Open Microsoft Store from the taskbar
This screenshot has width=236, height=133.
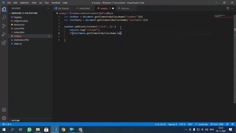(46, 130)
